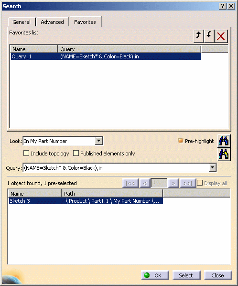238x286 pixels.
Task: Click the Select button
Action: pos(186,275)
